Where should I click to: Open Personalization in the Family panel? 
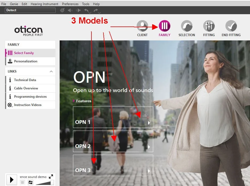[x=30, y=61]
